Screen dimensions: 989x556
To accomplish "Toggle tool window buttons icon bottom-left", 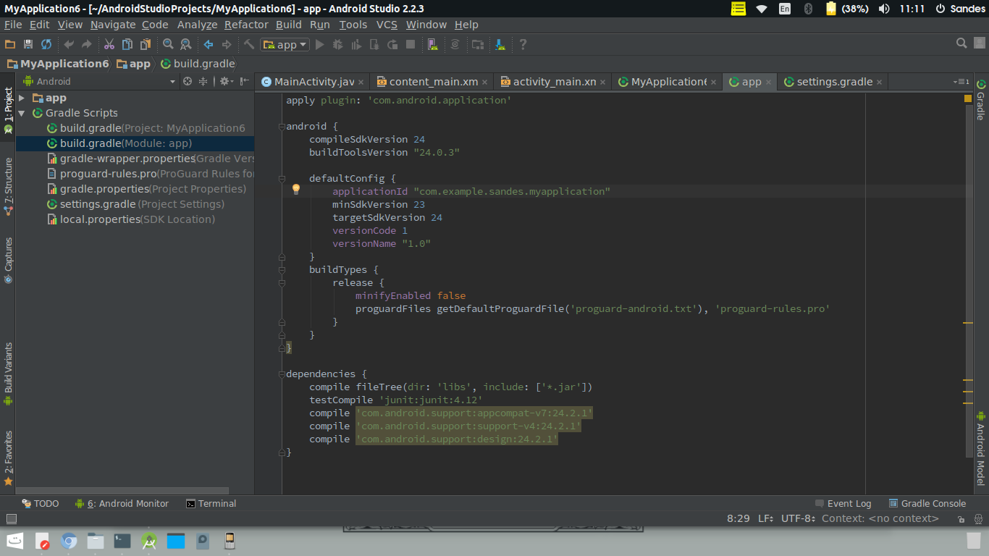I will [11, 519].
